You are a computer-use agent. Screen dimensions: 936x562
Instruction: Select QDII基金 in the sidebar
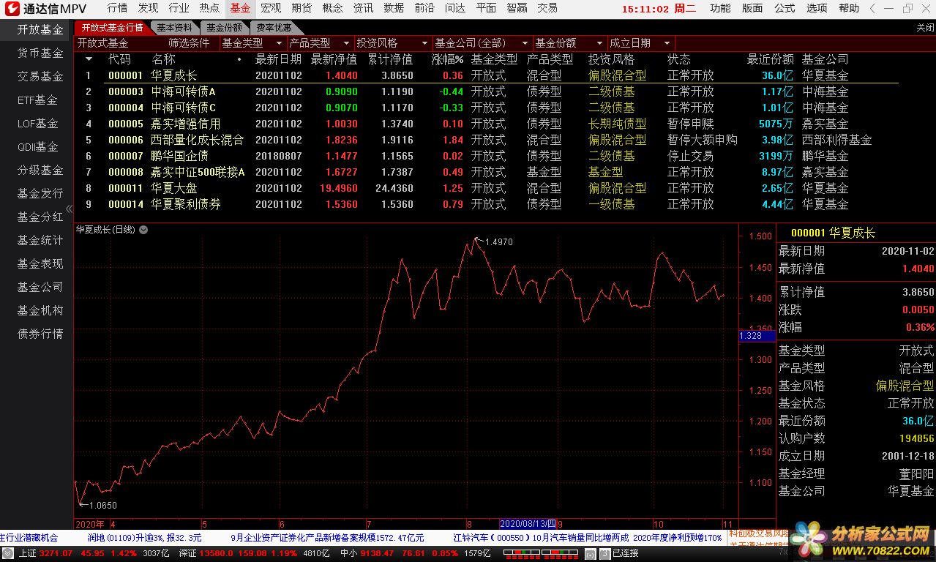click(38, 147)
